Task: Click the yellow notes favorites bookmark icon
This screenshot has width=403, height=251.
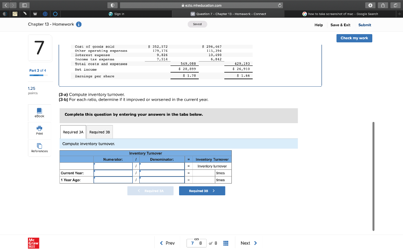Action: pos(15,14)
